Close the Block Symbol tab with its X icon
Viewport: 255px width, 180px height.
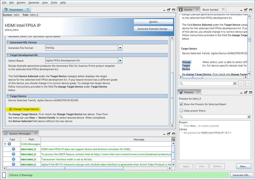pos(223,9)
